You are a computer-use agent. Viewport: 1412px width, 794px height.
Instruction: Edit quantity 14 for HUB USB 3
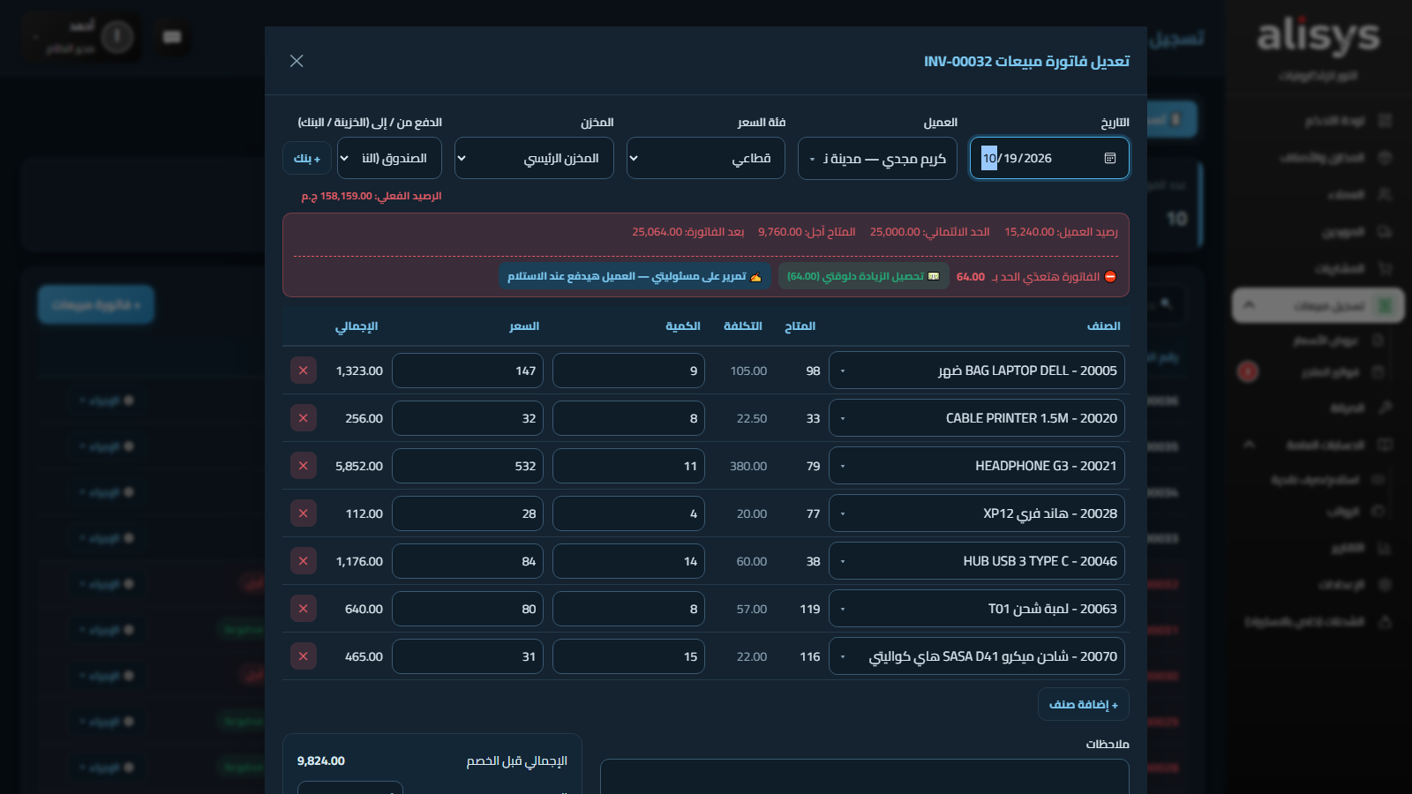click(628, 561)
